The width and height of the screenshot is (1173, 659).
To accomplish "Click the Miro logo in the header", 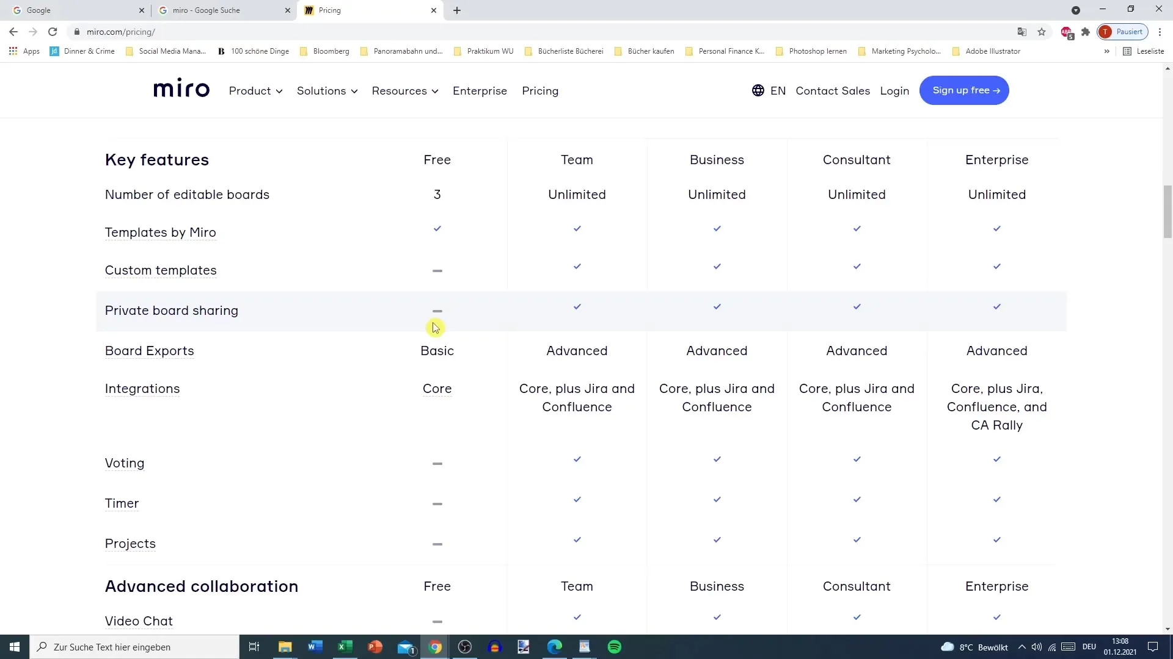I will [x=181, y=89].
